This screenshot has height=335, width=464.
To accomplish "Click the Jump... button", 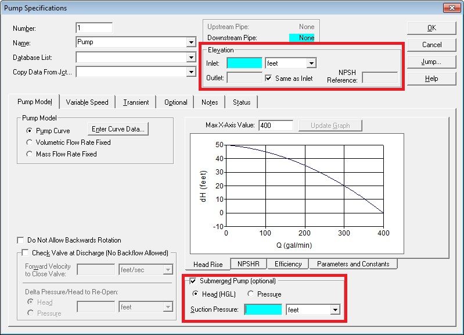I will [x=431, y=61].
